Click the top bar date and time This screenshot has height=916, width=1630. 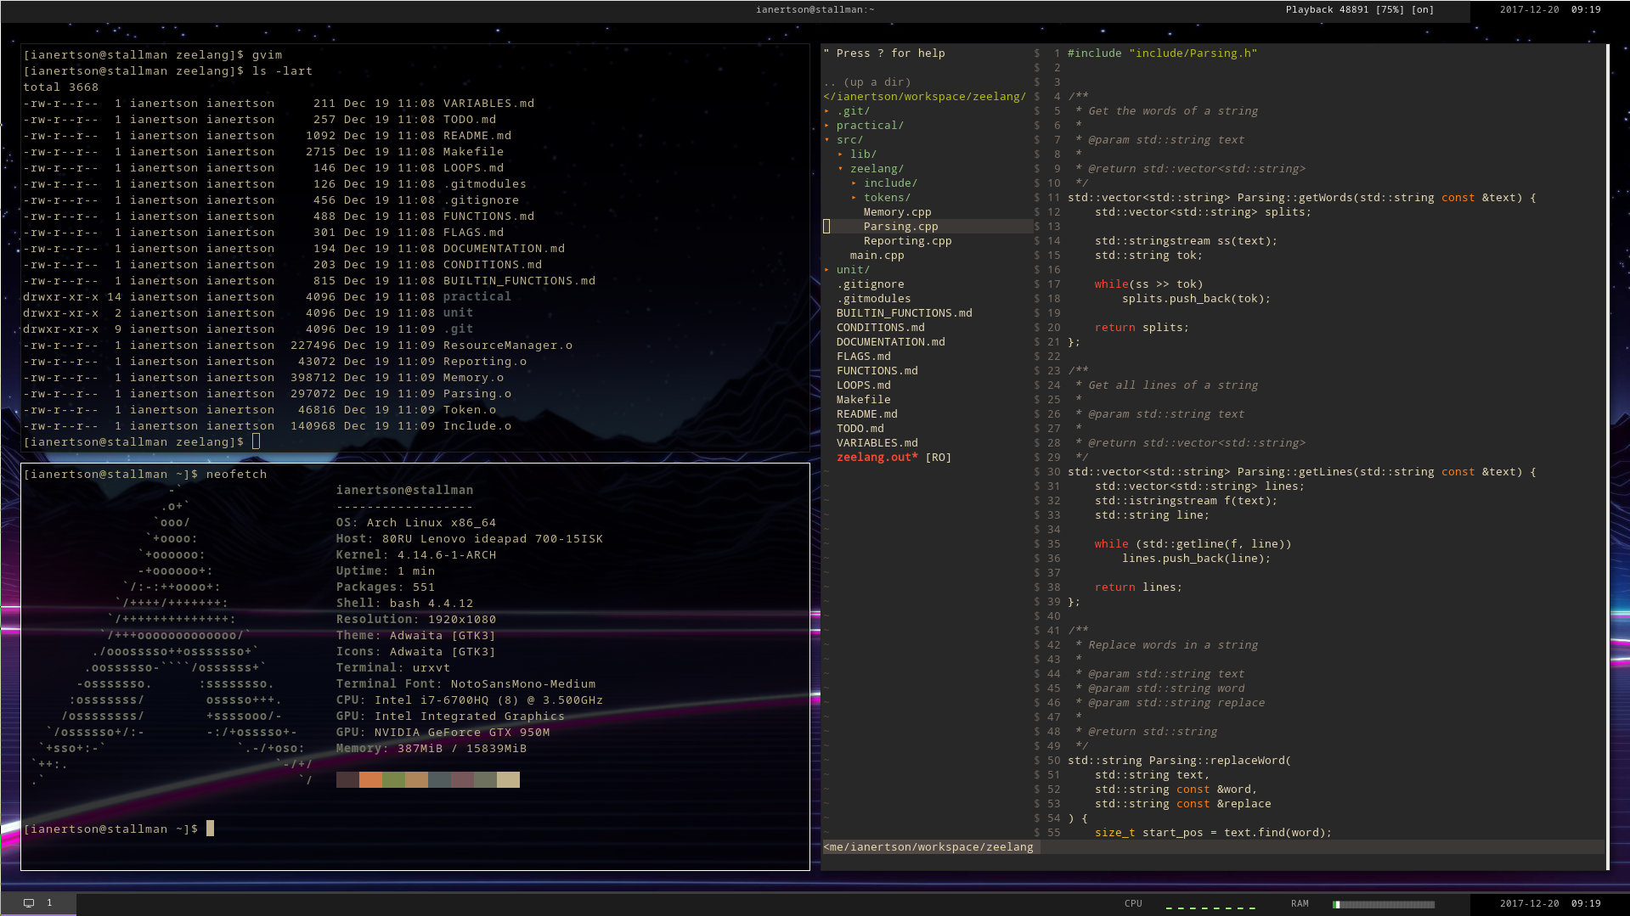tap(1550, 10)
